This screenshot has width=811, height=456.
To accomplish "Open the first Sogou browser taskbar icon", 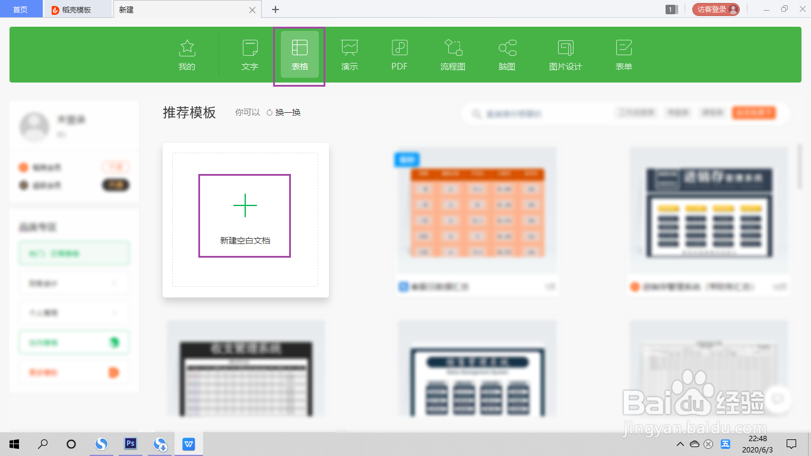I will tap(102, 444).
